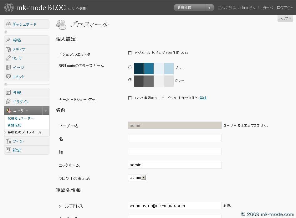Click the Plugins plug icon
Viewport: 296px width, 218px height.
(x=8, y=101)
